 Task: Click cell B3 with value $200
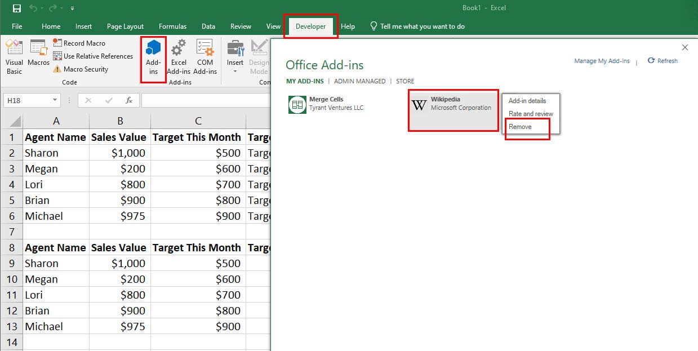click(x=120, y=168)
